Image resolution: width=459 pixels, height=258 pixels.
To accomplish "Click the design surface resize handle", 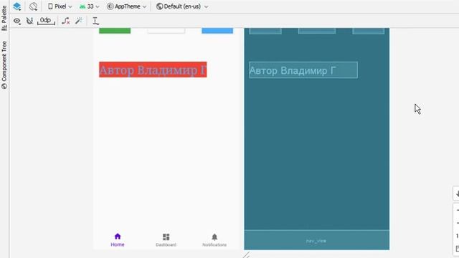I will click(246, 255).
